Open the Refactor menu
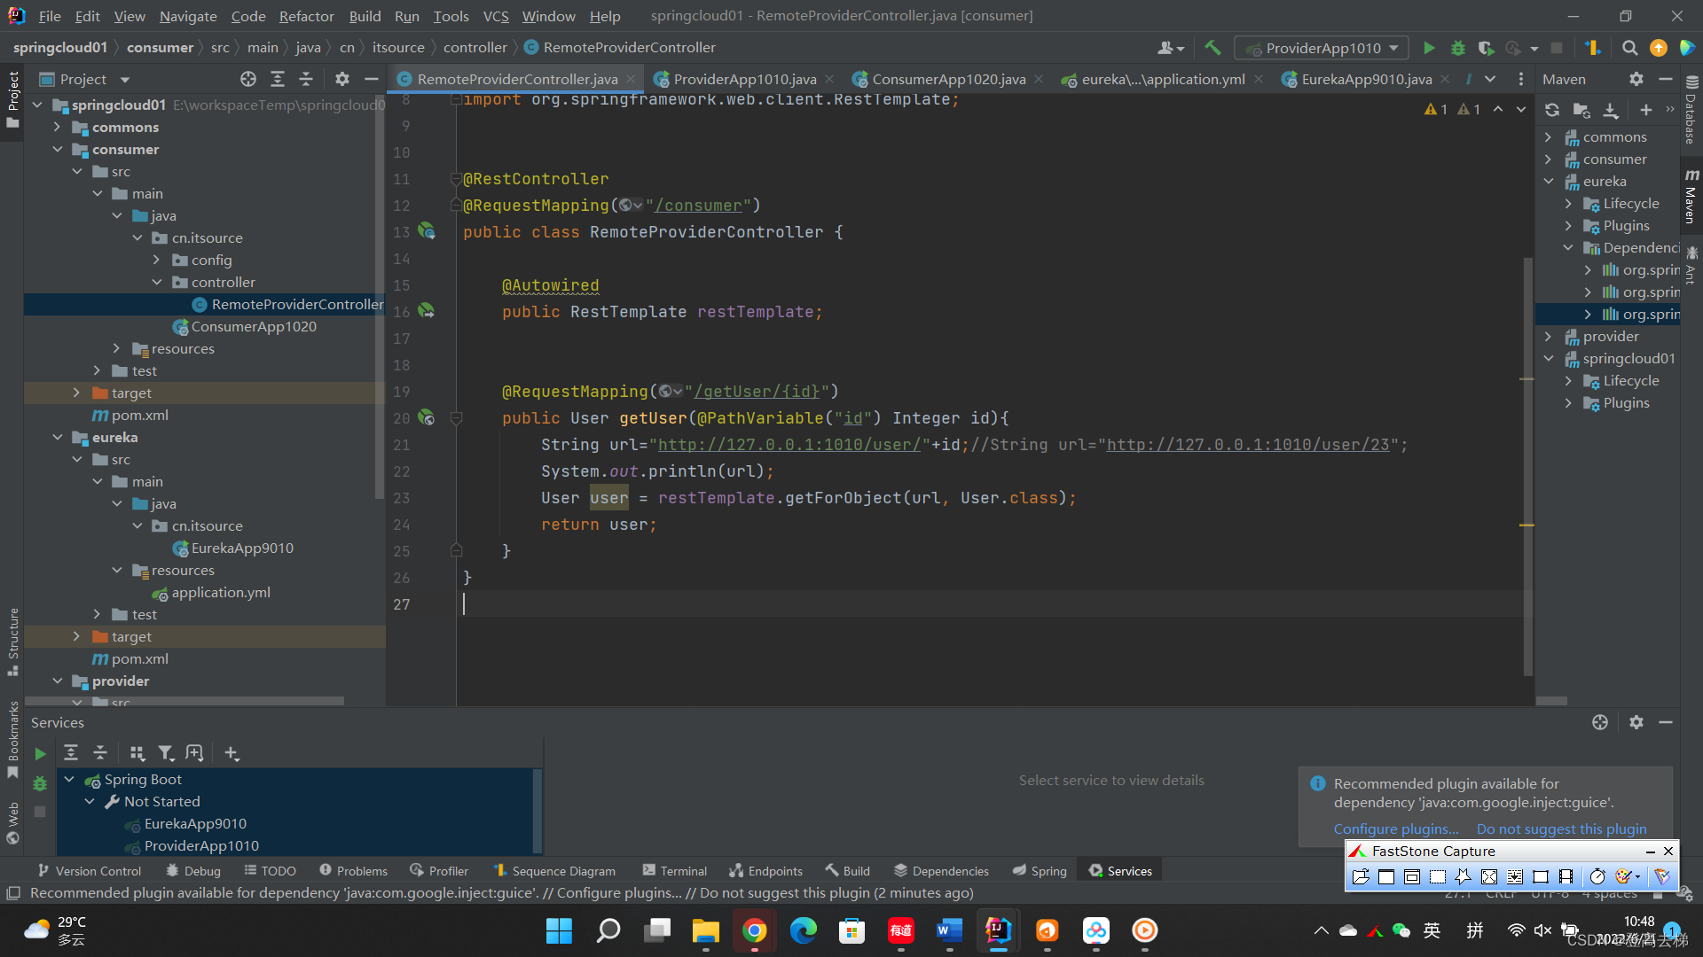Screen dimensions: 1703x957 (306, 16)
